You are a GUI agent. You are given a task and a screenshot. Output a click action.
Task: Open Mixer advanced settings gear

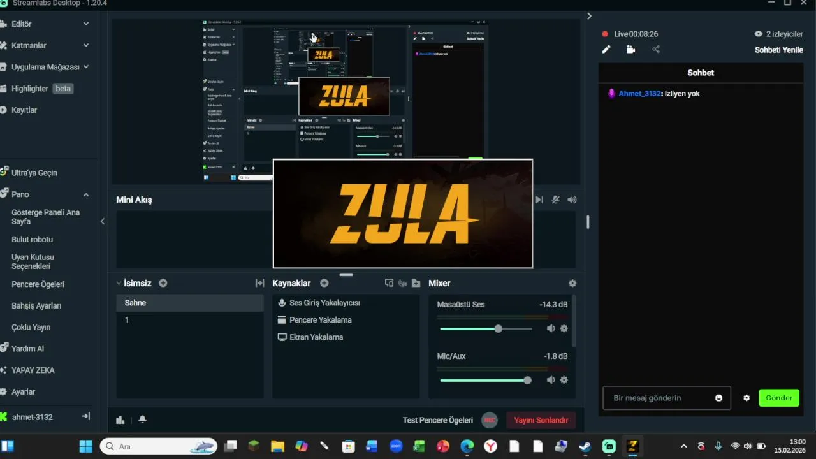pyautogui.click(x=572, y=283)
